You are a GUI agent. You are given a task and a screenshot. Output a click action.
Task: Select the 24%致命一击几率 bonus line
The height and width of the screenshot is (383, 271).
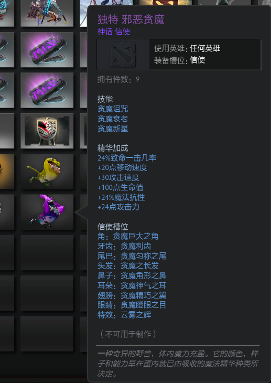pos(127,158)
